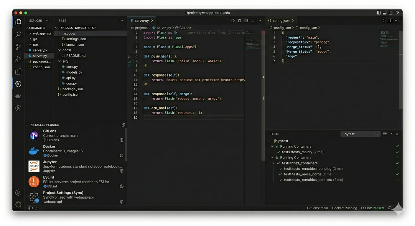
Task: Collapse the Installed Plugins section
Action: click(x=27, y=125)
